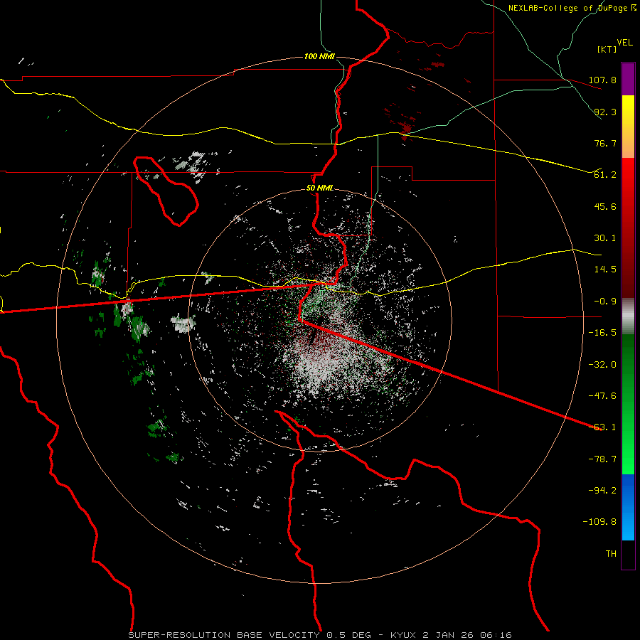Click the -63.1 velocity scale value
This screenshot has height=640, width=640.
click(602, 427)
